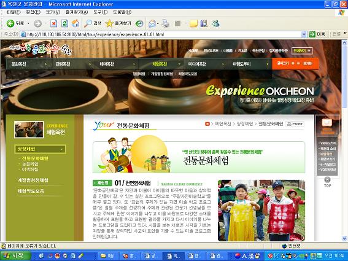Expand the 전체보기 dropdown button
Viewport: 348px width, 261px height.
click(302, 50)
